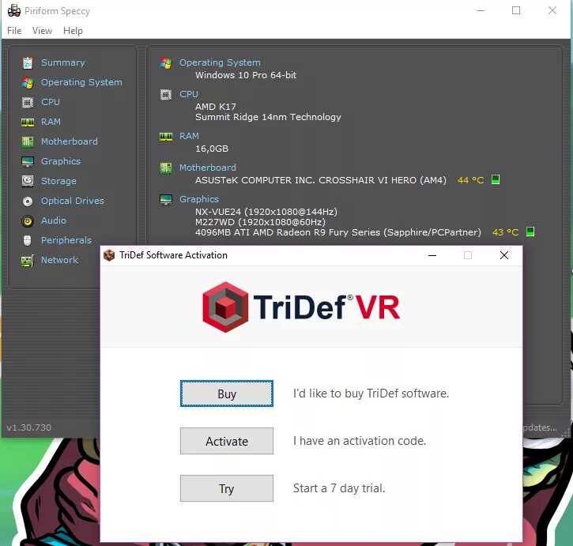Click 'Summit Ridge 14nm Technology' text
573x546 pixels.
click(x=268, y=117)
